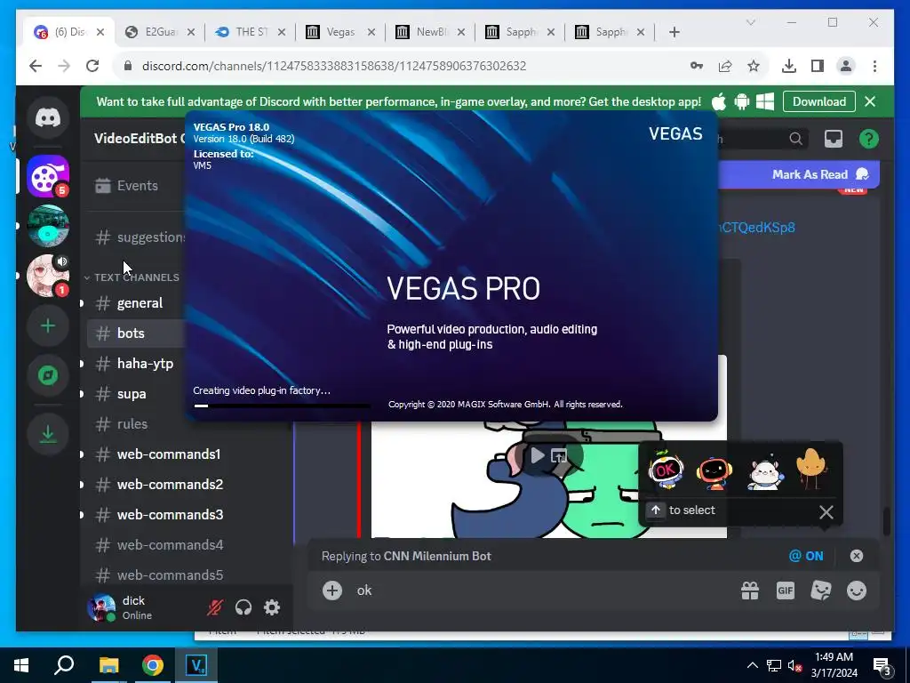Download apps icon in server sidebar

(48, 433)
